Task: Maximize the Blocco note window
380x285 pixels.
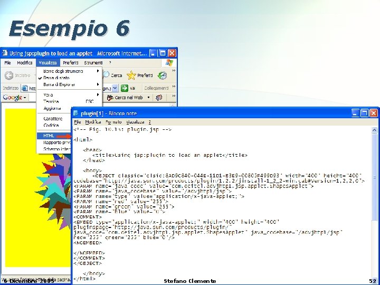Action: click(364, 113)
